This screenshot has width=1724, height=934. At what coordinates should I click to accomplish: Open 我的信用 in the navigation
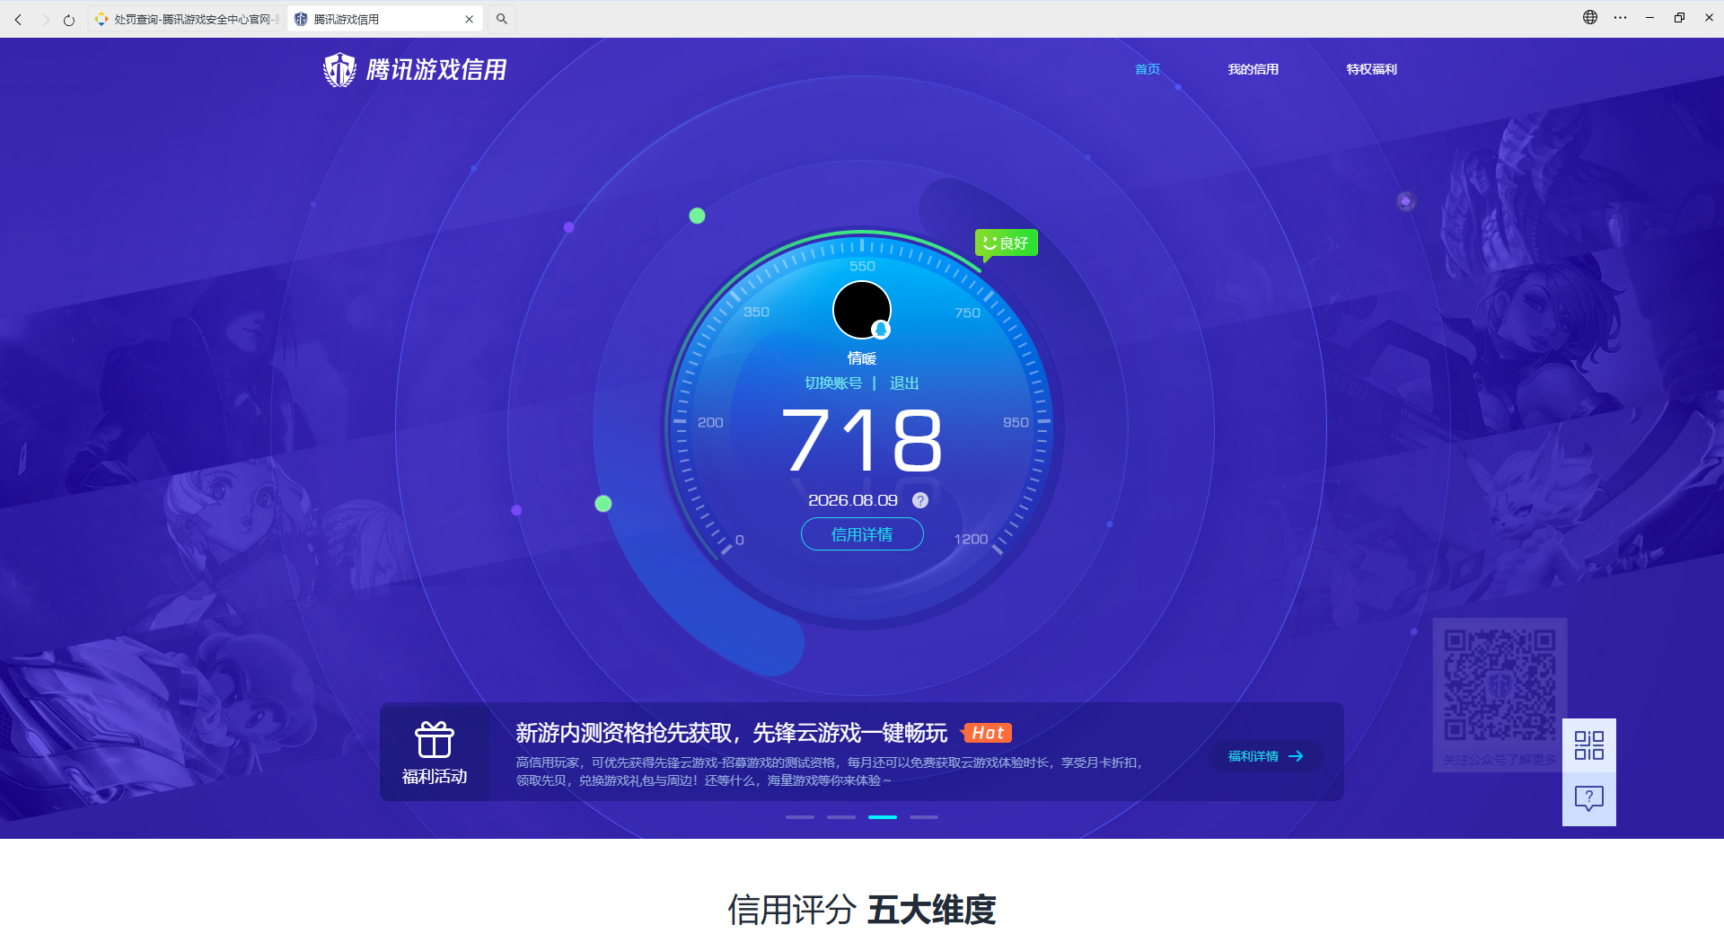tap(1253, 69)
